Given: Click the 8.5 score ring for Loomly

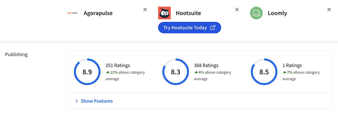Looking at the screenshot, I should click(264, 72).
